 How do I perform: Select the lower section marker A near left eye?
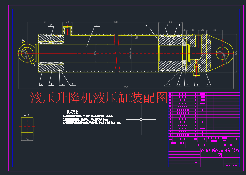point(35,64)
